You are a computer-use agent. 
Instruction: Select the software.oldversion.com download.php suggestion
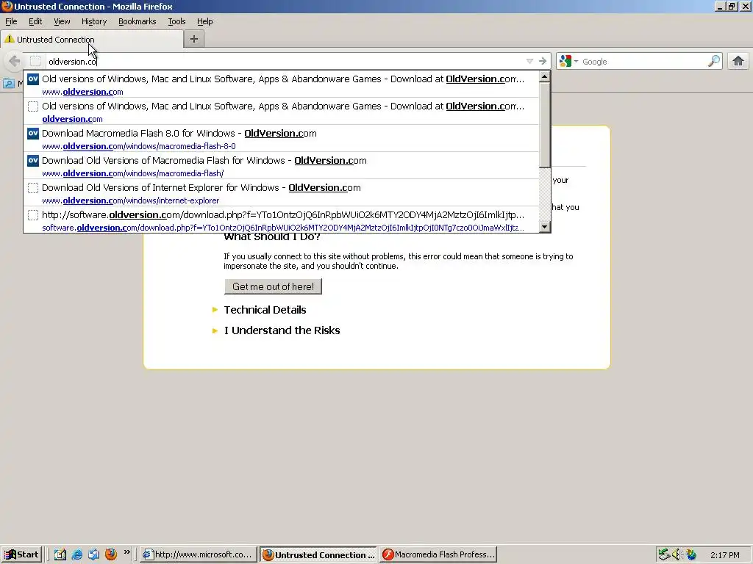(282, 220)
